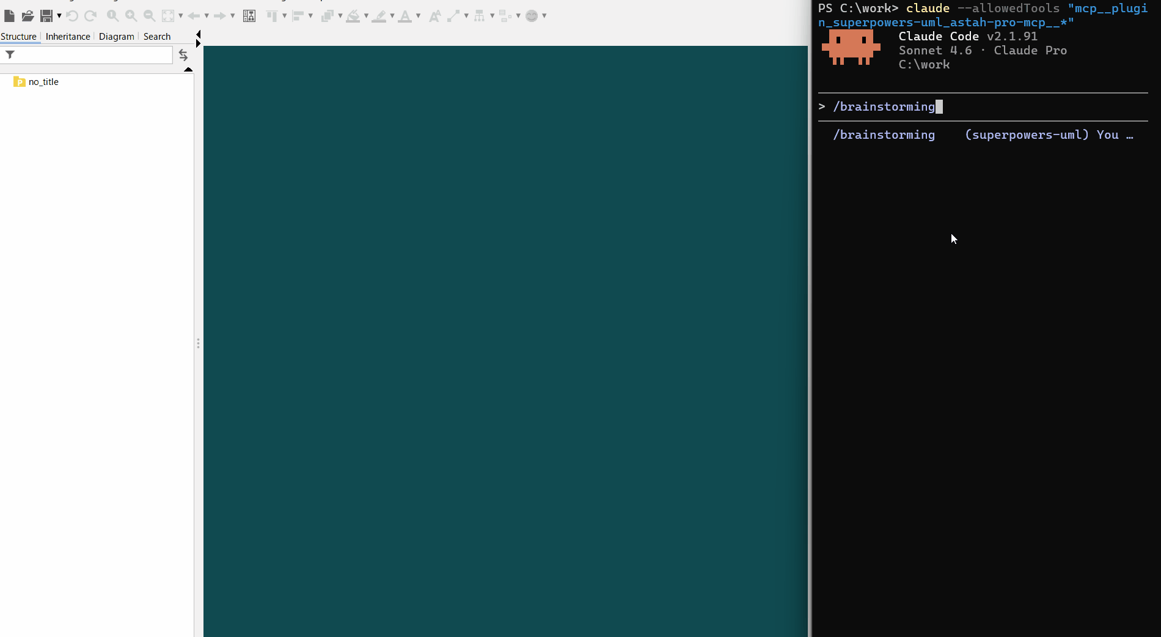Viewport: 1161px width, 637px height.
Task: Open font color dropdown arrow
Action: click(419, 16)
